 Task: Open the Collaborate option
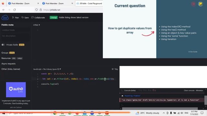click(x=38, y=17)
